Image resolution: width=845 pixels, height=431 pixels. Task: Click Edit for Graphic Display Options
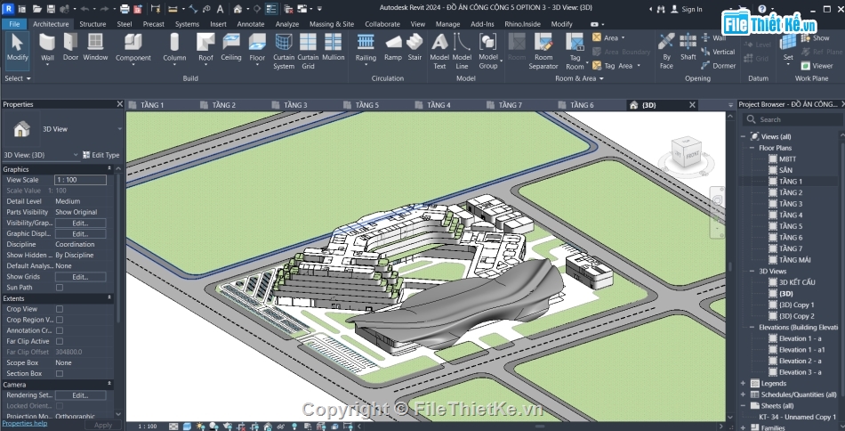click(x=80, y=233)
